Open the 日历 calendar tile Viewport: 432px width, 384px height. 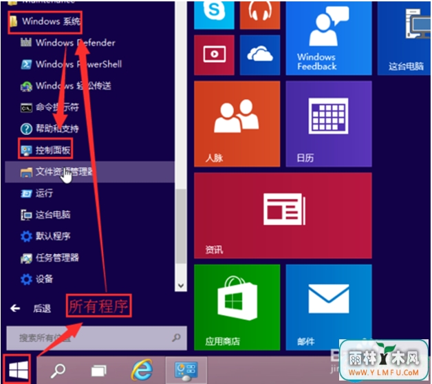[325, 124]
